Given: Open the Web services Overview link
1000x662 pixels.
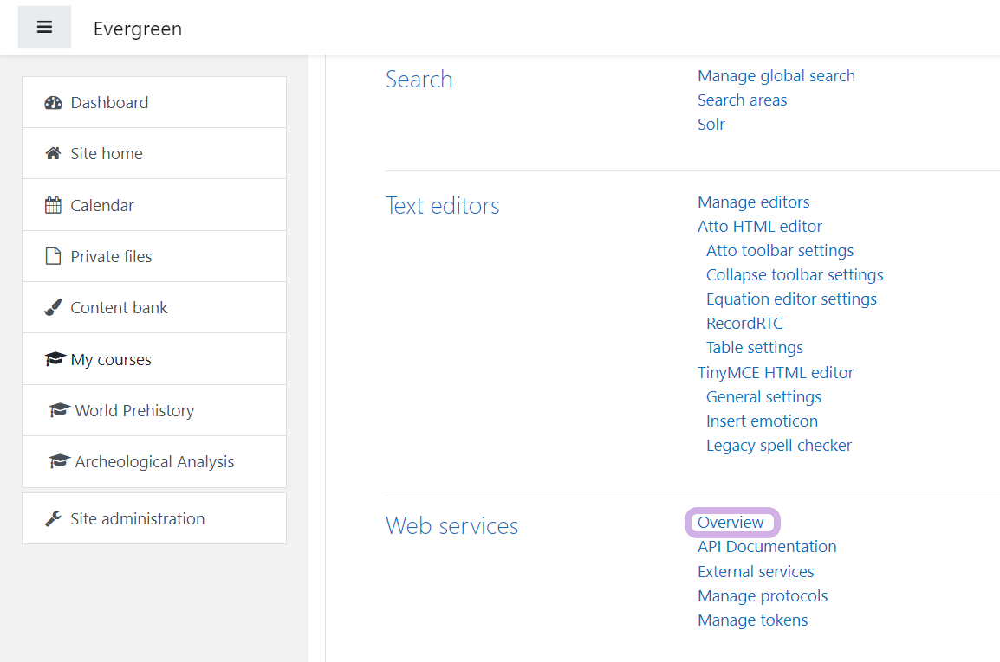Looking at the screenshot, I should [731, 523].
